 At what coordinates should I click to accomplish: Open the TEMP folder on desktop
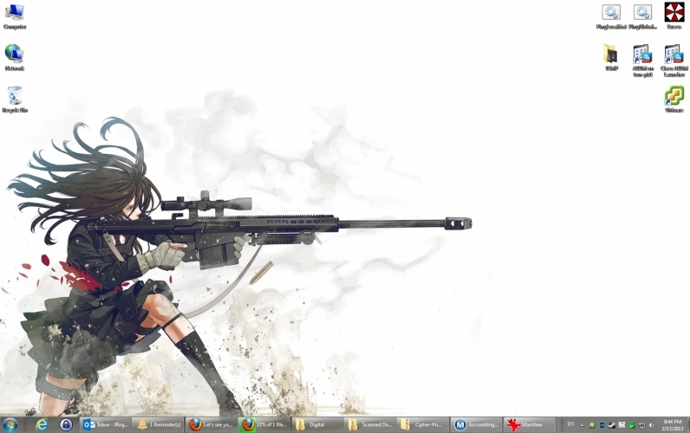(611, 57)
